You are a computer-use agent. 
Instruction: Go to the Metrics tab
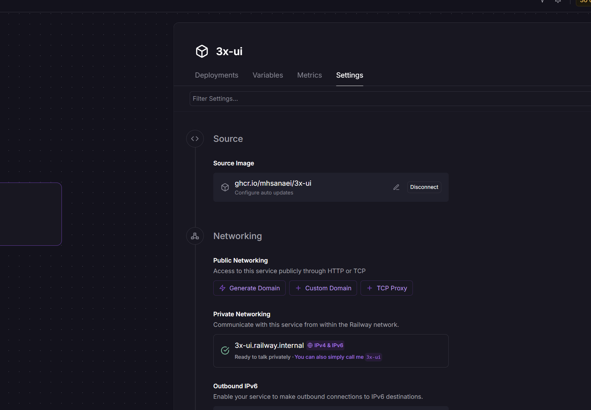pos(310,75)
